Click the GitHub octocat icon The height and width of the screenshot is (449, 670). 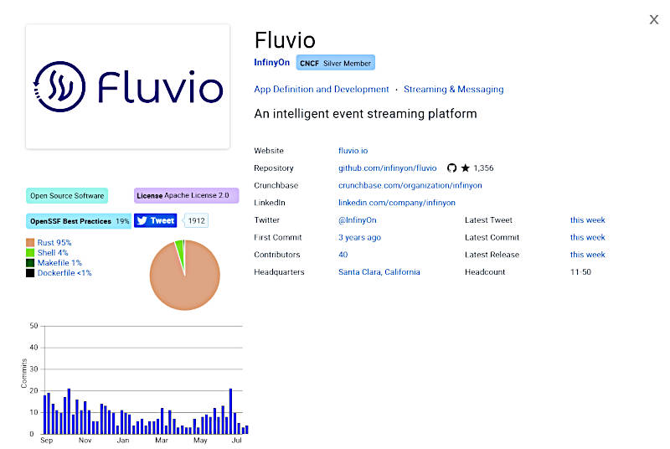click(x=451, y=168)
